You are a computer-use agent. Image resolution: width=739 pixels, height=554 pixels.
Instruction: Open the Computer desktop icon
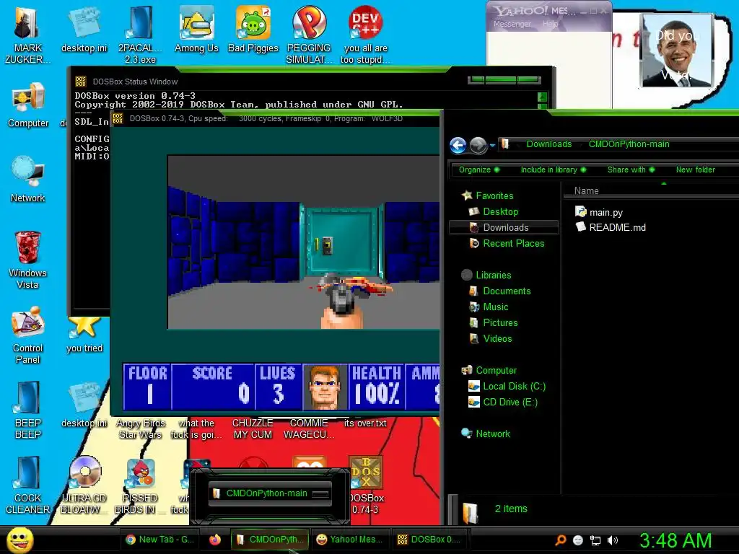pyautogui.click(x=28, y=105)
